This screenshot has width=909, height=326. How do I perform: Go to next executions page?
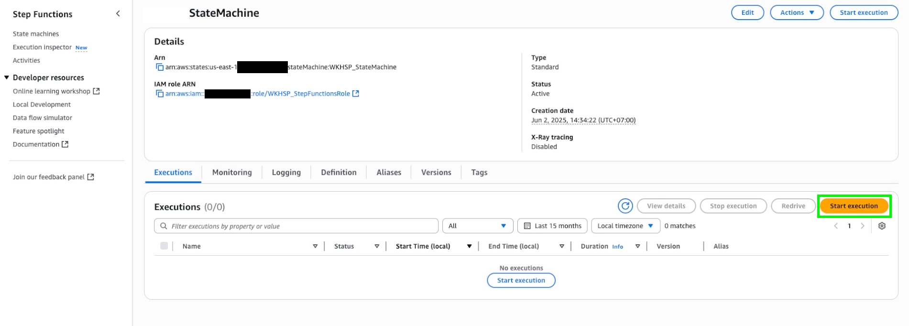point(863,226)
